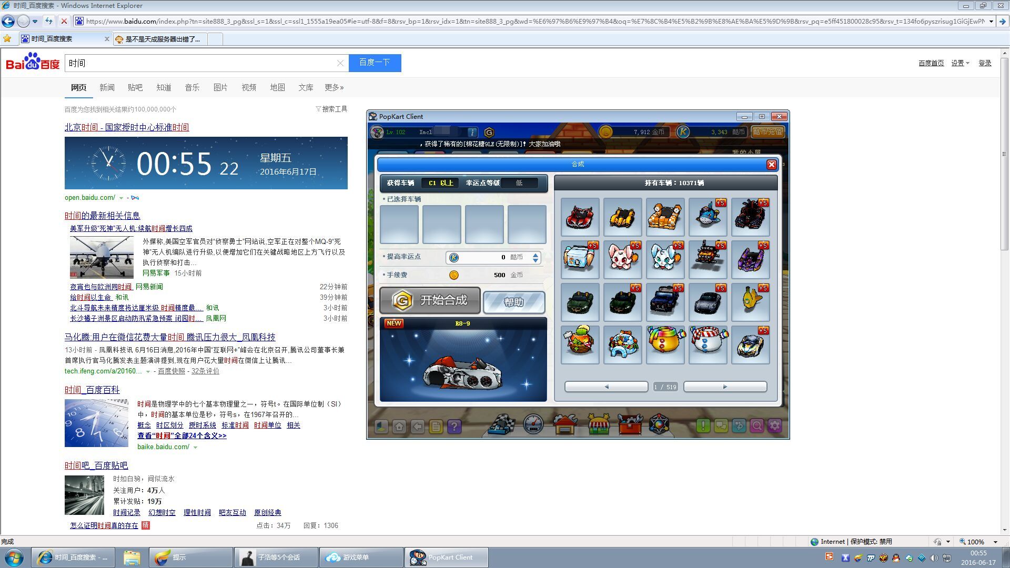Click the IE stop loading red X
This screenshot has width=1010, height=568.
click(64, 22)
